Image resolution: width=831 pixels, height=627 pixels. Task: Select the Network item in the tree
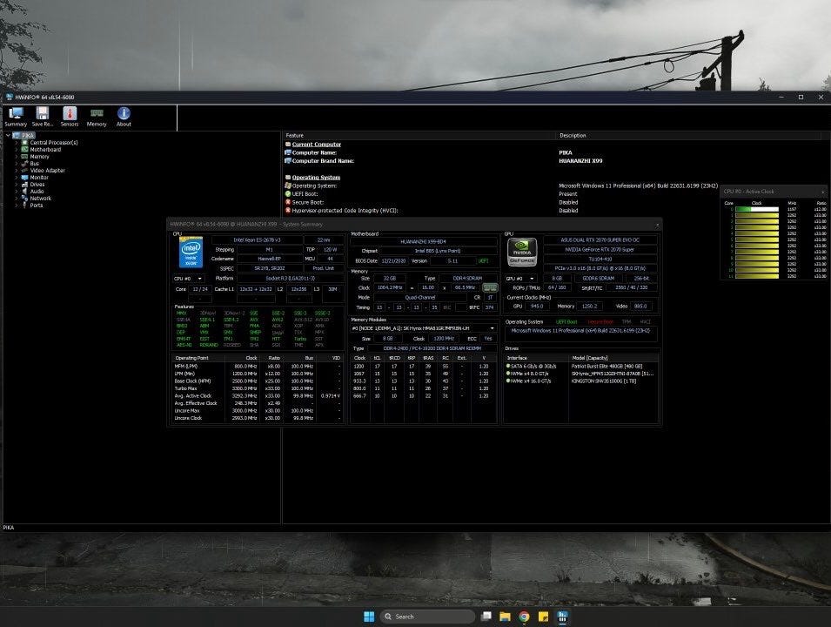pos(40,199)
